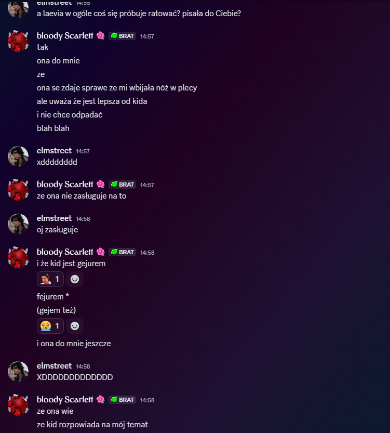This screenshot has width=390, height=433.
Task: Select the message "ze kid rozpowiada na mój temat"
Action: point(92,425)
